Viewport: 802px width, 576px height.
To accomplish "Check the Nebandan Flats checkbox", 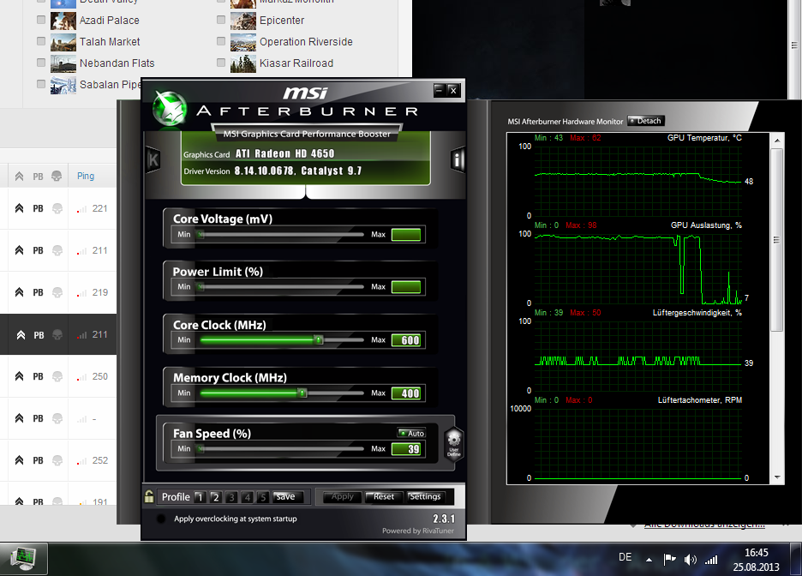I will tap(41, 63).
